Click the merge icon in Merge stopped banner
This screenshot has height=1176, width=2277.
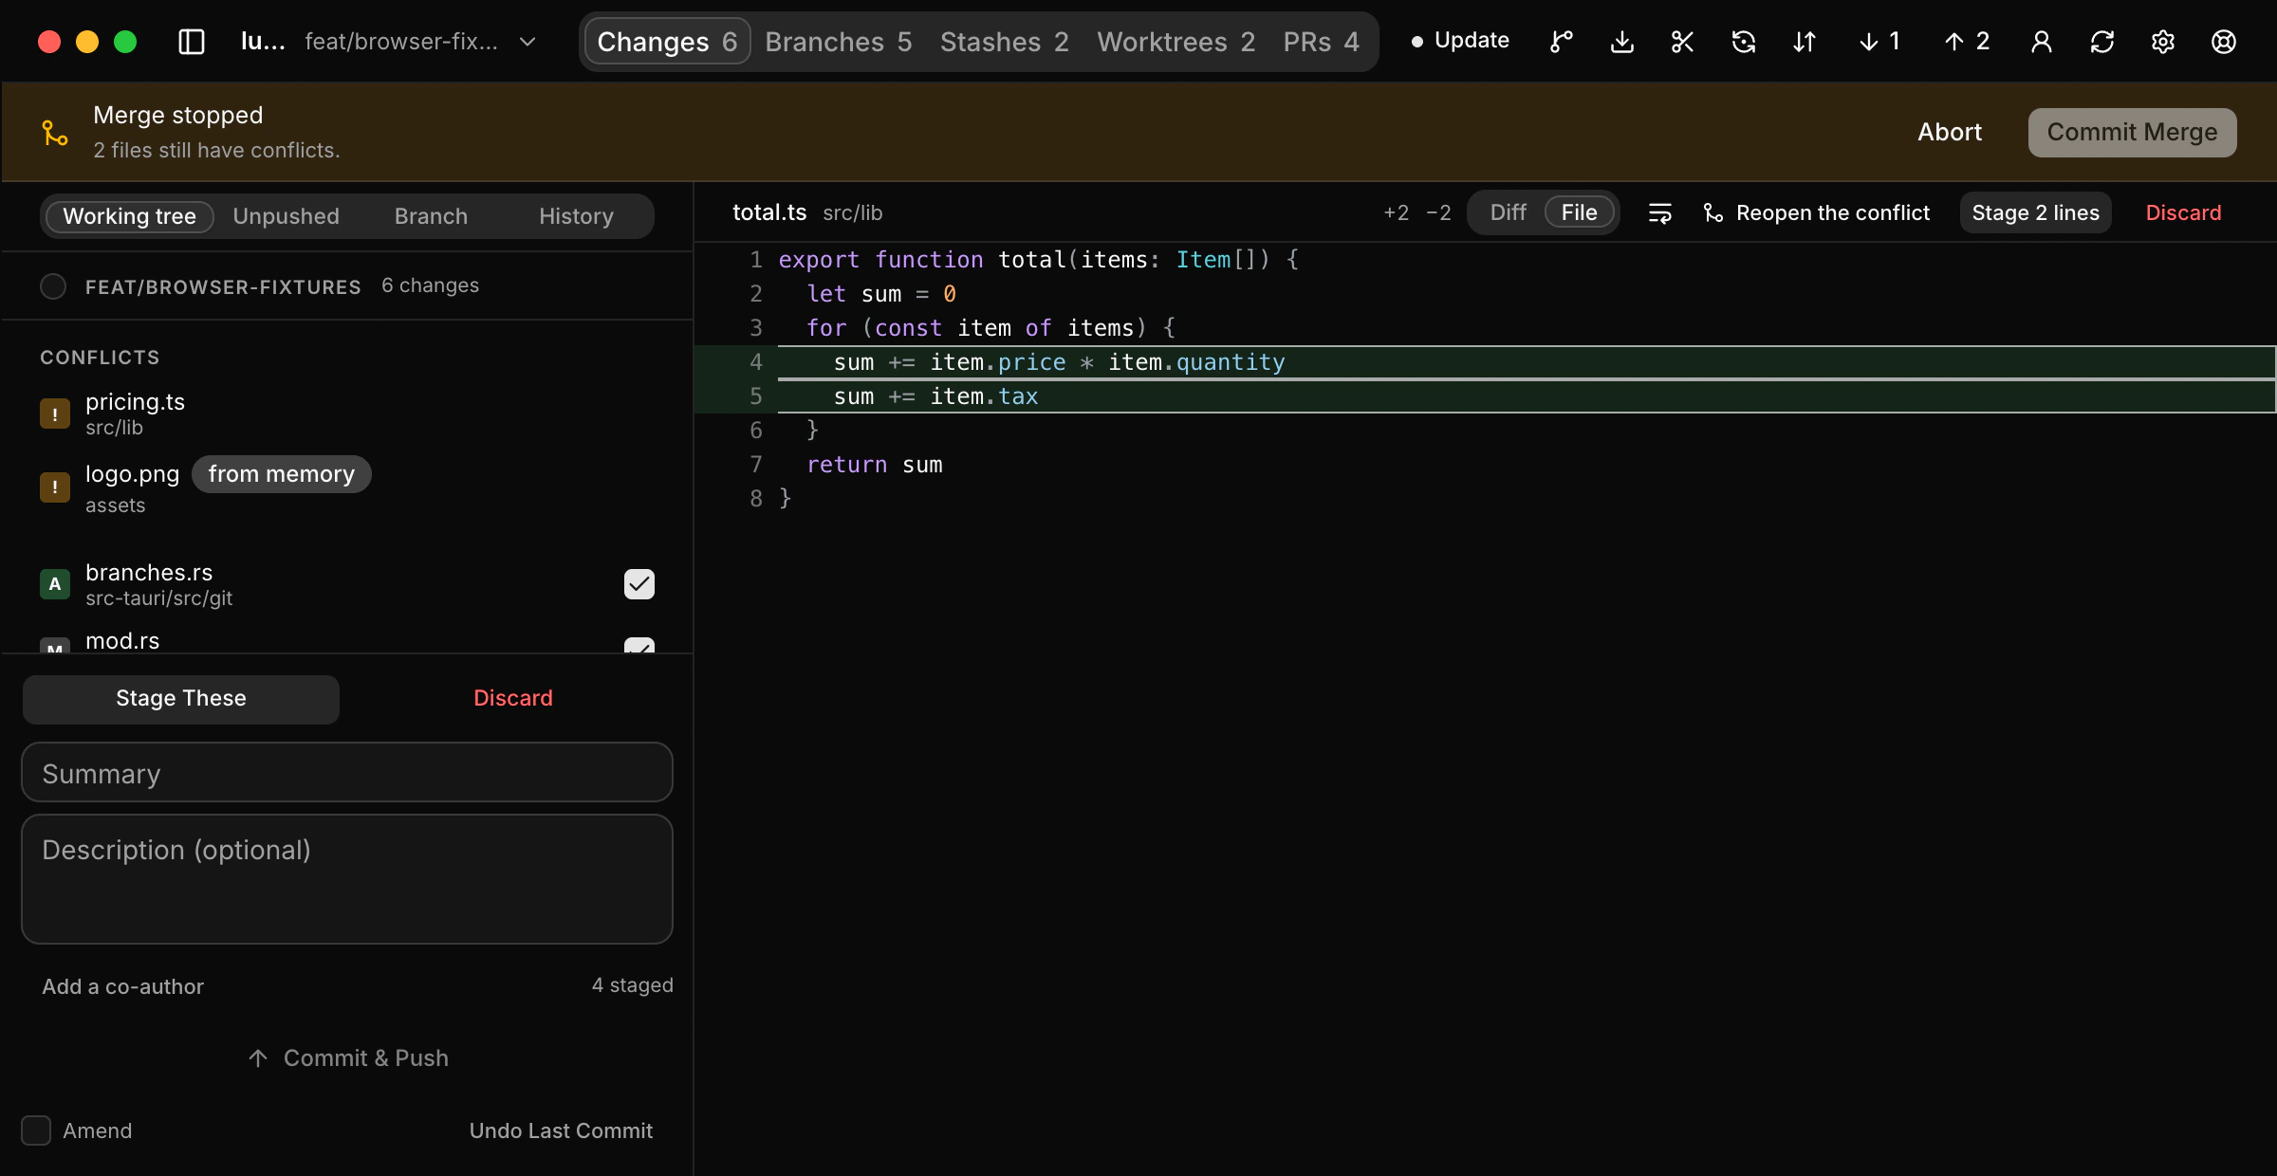click(x=55, y=133)
